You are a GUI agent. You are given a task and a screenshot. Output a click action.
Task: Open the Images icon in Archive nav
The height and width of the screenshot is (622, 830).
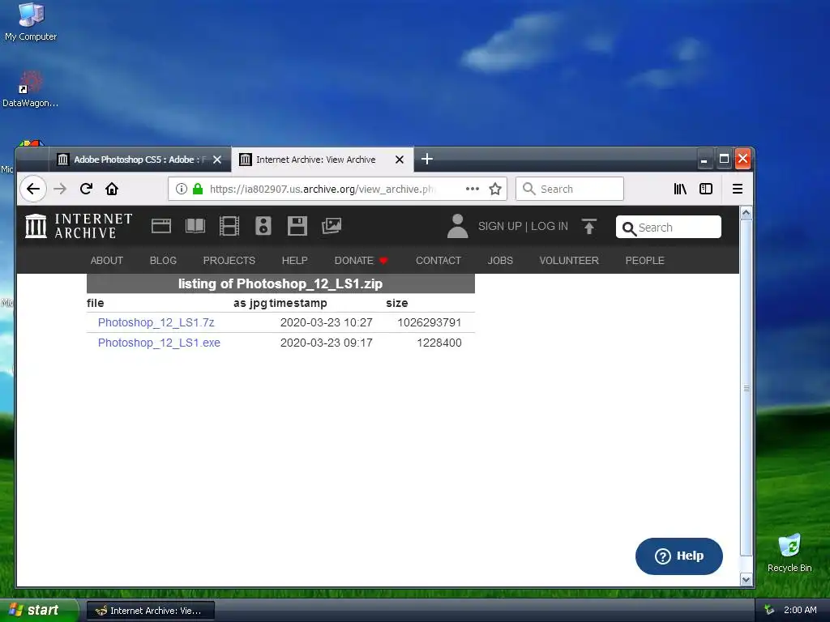click(332, 226)
